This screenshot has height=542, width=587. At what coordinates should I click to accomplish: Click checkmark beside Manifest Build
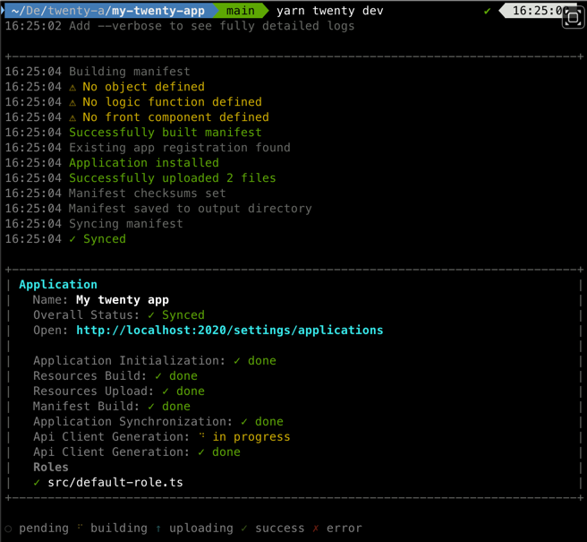[x=151, y=407]
